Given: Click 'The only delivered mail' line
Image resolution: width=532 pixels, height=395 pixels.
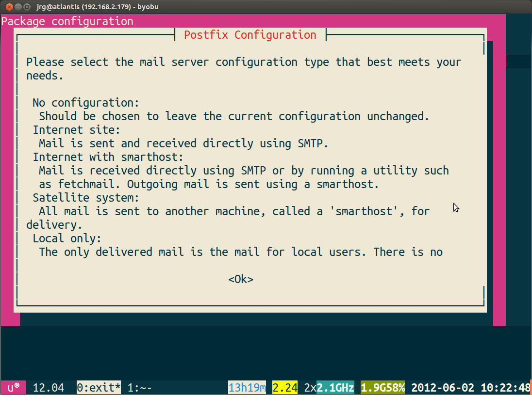Looking at the screenshot, I should click(x=241, y=252).
